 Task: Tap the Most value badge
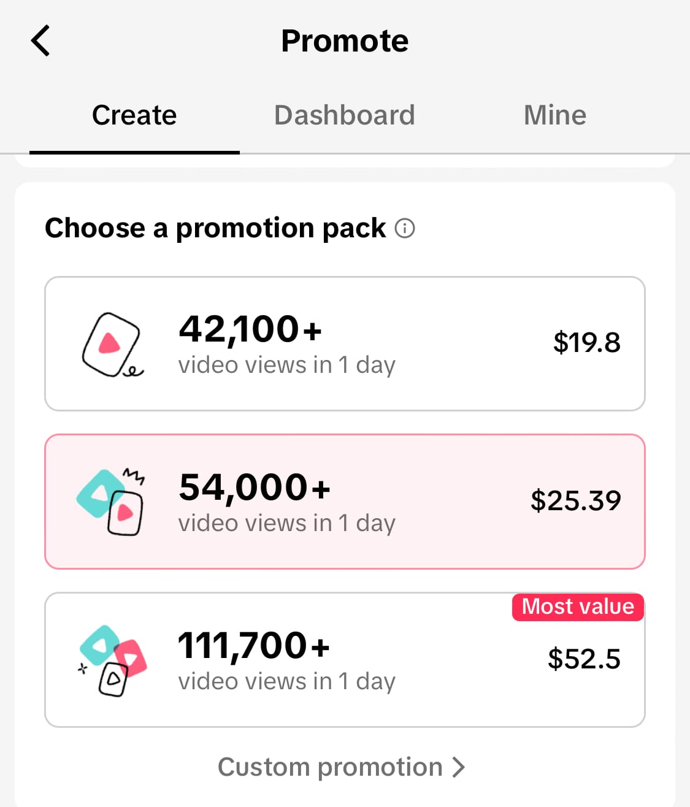[x=577, y=606]
